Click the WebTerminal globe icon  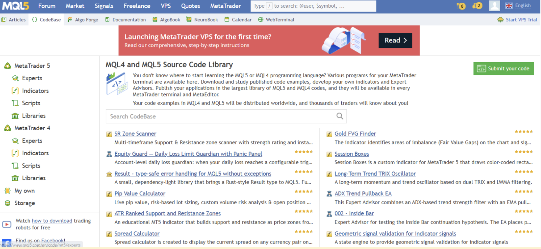(261, 20)
